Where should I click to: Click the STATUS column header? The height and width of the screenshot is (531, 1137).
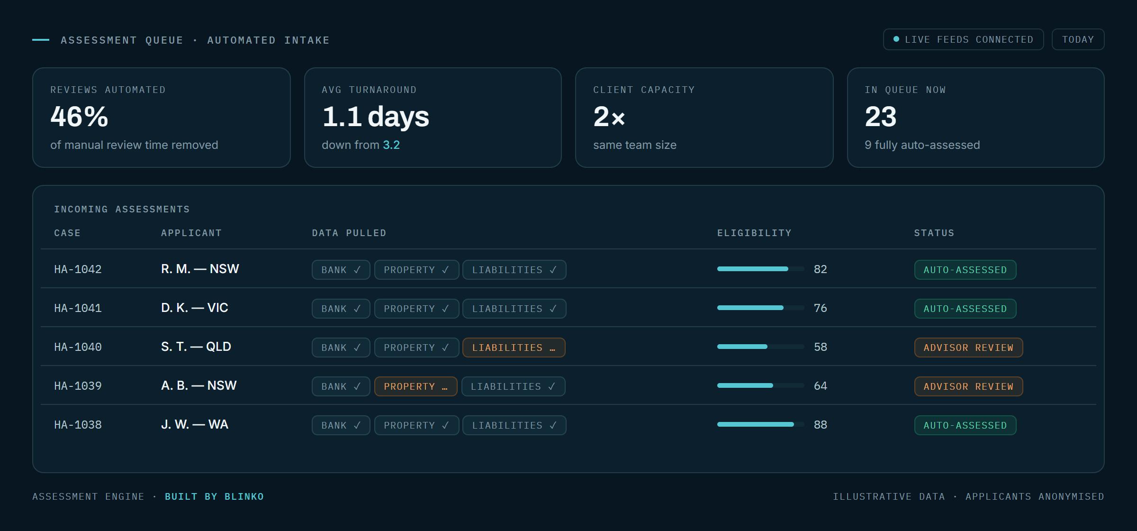(x=934, y=233)
